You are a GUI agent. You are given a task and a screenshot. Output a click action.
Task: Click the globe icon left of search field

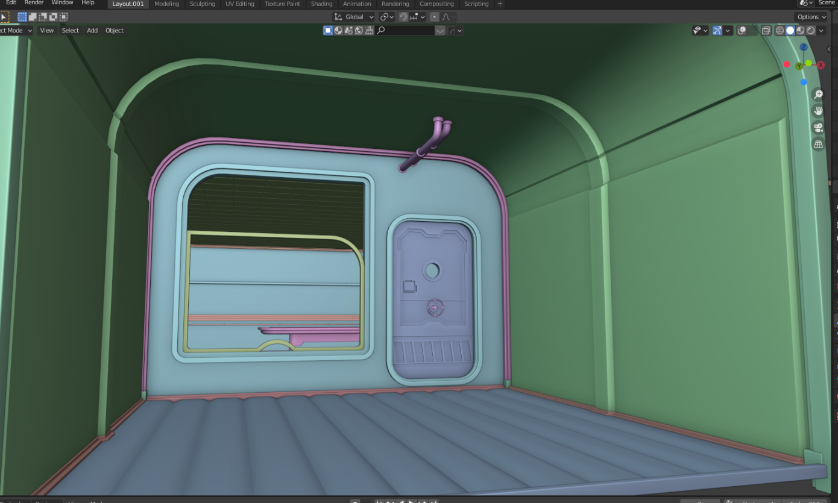click(x=359, y=31)
